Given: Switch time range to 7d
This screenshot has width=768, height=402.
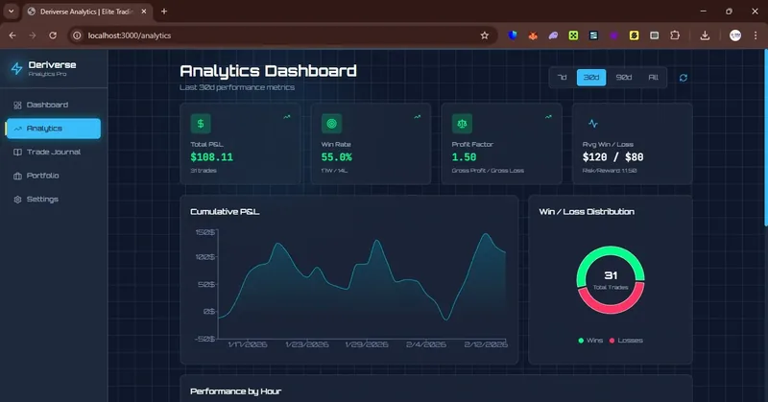Looking at the screenshot, I should 563,78.
